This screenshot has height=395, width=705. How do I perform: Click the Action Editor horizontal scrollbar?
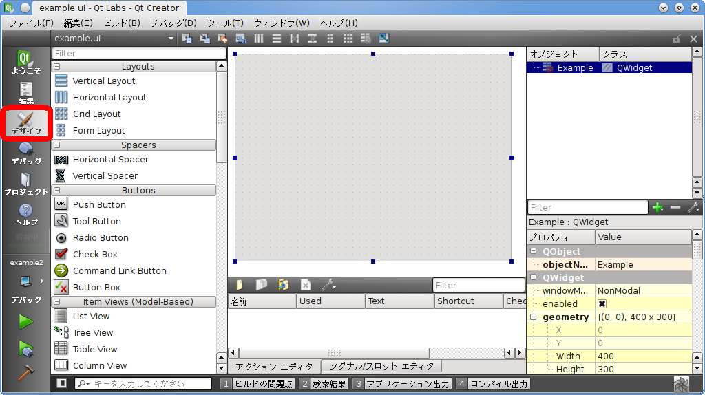pos(372,353)
